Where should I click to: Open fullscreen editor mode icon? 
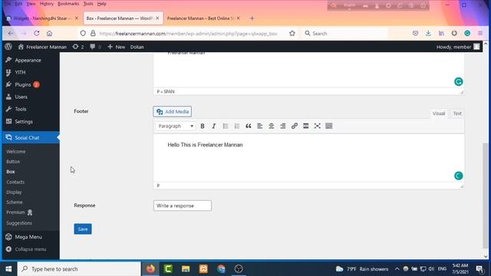[x=317, y=126]
